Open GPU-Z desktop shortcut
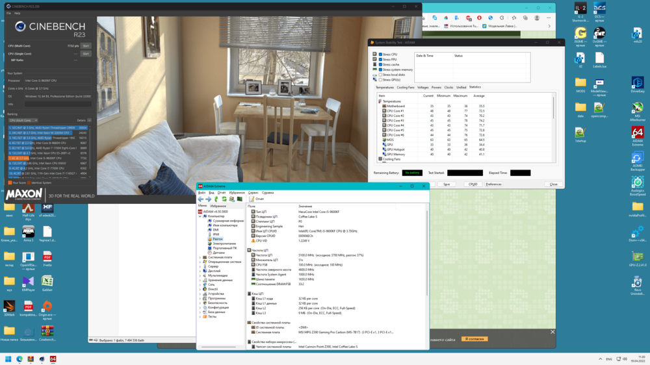The width and height of the screenshot is (650, 365). 638,258
